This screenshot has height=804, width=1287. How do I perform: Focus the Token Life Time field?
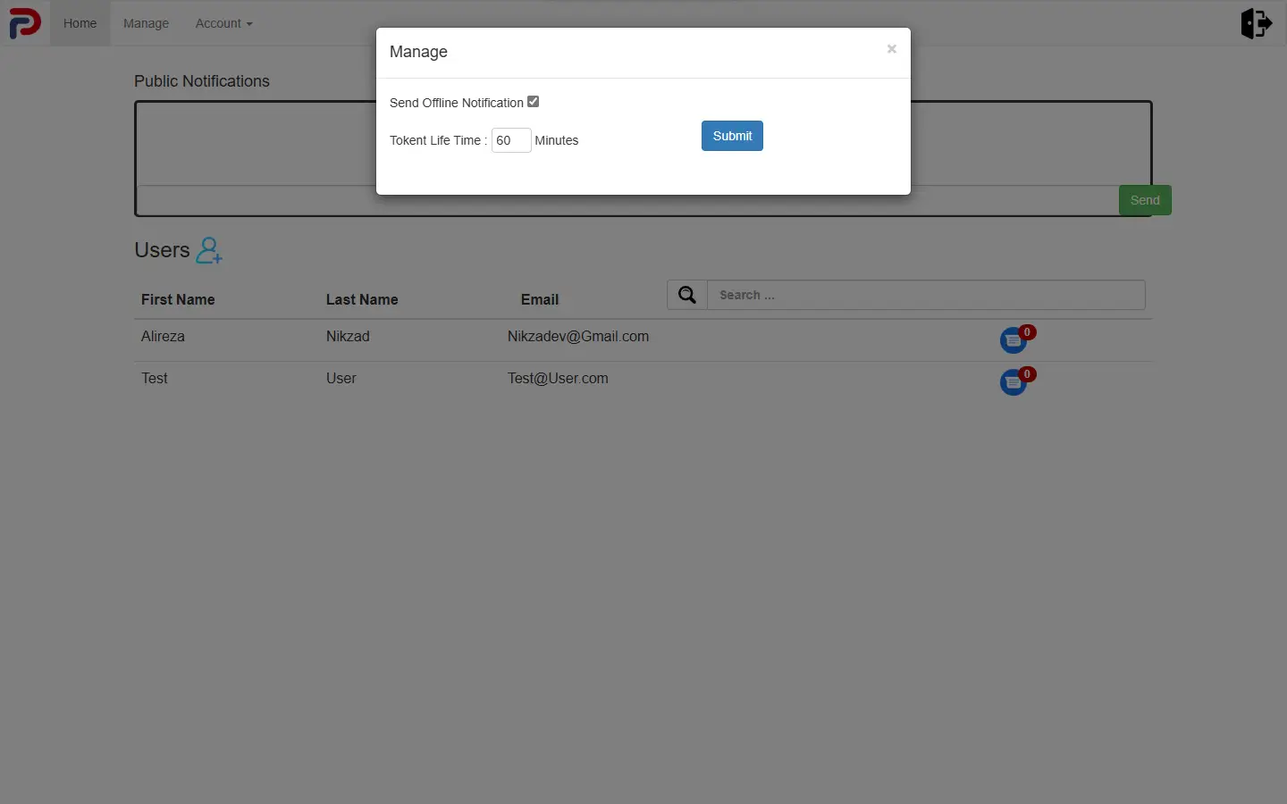[511, 140]
